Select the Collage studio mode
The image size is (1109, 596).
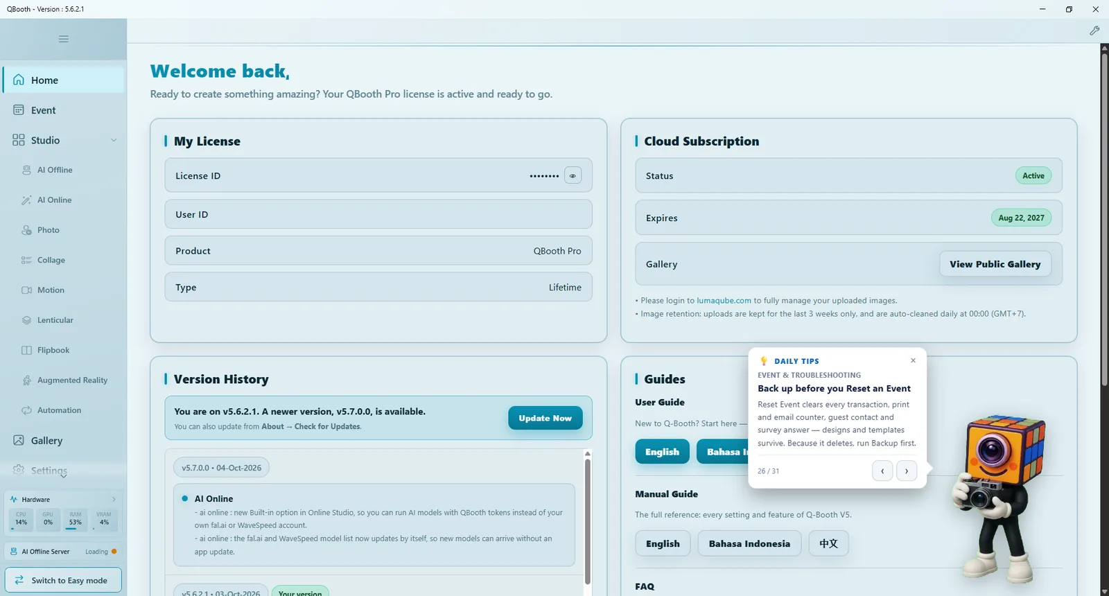click(x=63, y=260)
